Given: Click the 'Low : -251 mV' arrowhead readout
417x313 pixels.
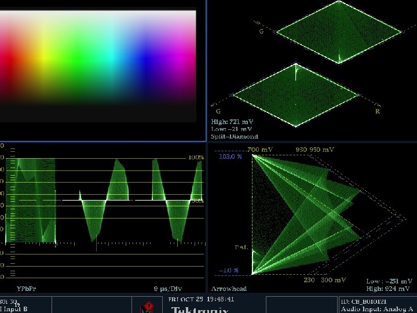Looking at the screenshot, I should tap(389, 281).
